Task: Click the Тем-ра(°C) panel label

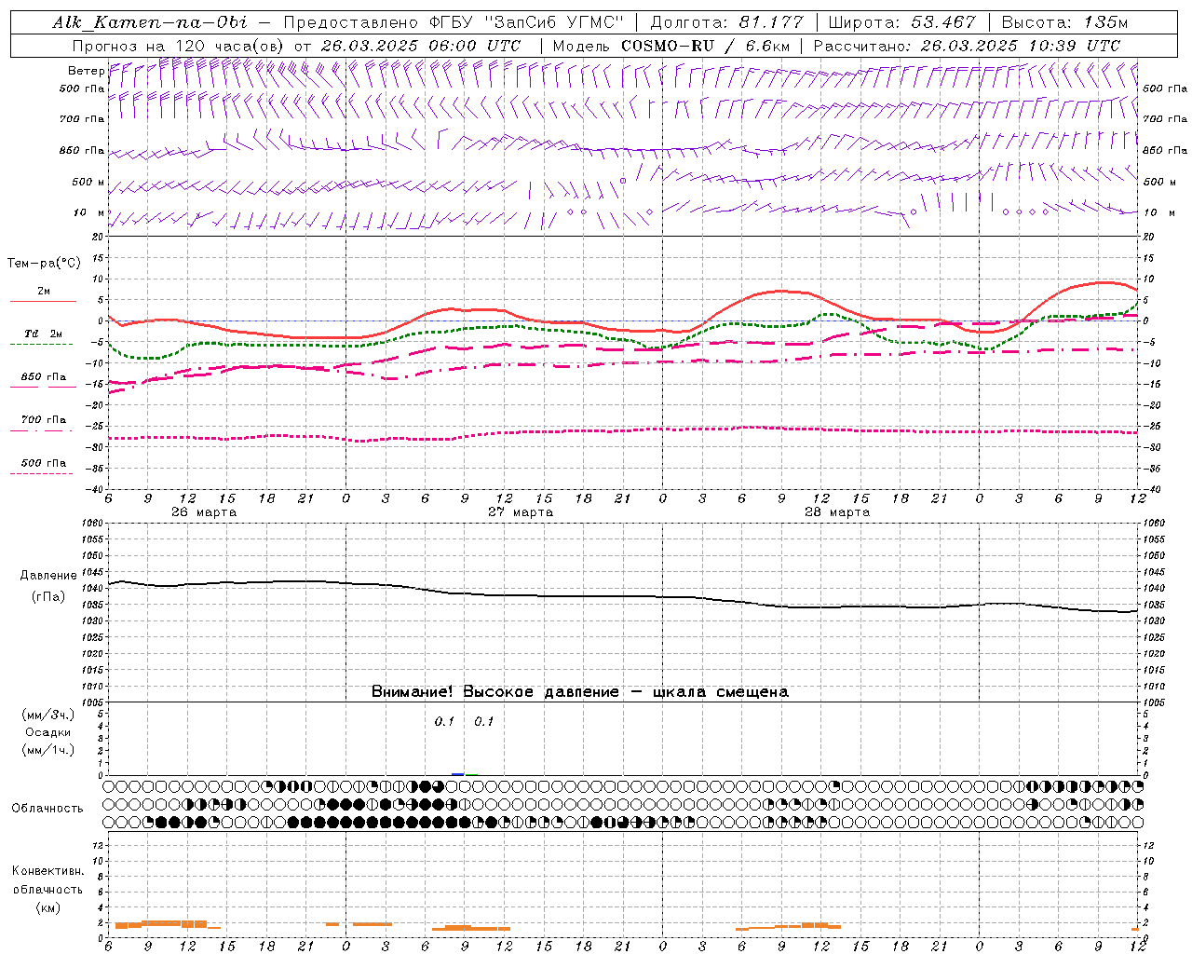Action: coord(44,264)
